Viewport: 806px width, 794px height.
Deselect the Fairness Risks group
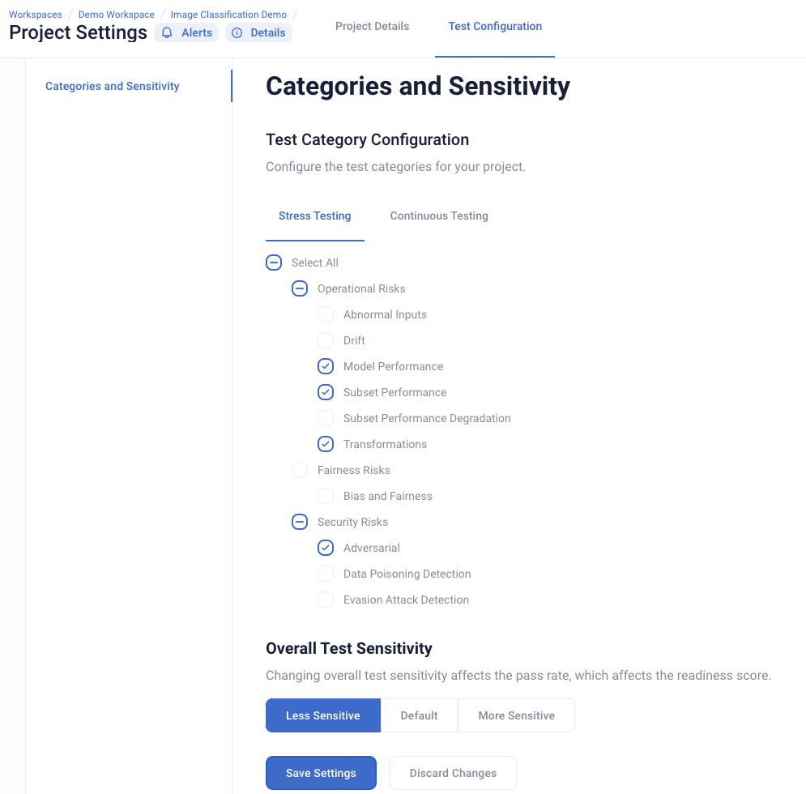point(299,470)
